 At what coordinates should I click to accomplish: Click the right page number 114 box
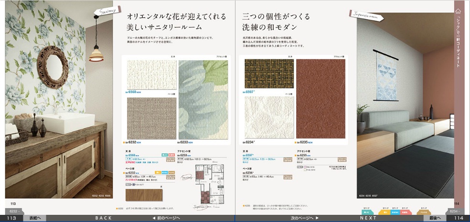coord(459,218)
